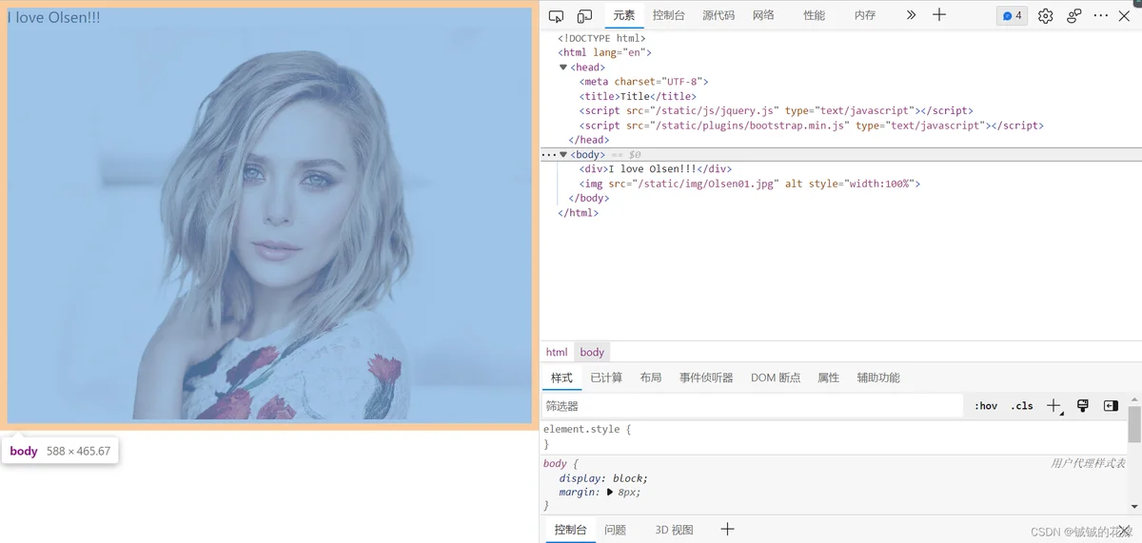
Task: Click the 'I love Olsen!!!' page text
Action: (53, 17)
